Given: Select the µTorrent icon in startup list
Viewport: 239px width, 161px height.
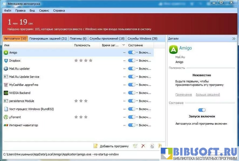Looking at the screenshot, I should pyautogui.click(x=6, y=117).
